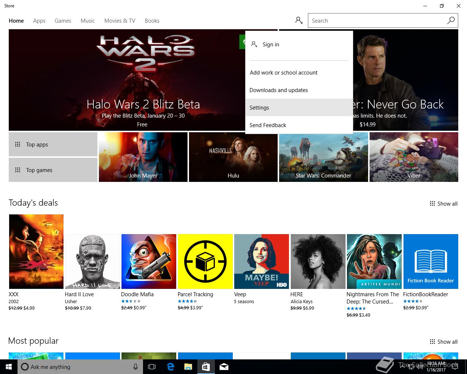
Task: Select Sign in from the account menu
Action: coord(299,44)
